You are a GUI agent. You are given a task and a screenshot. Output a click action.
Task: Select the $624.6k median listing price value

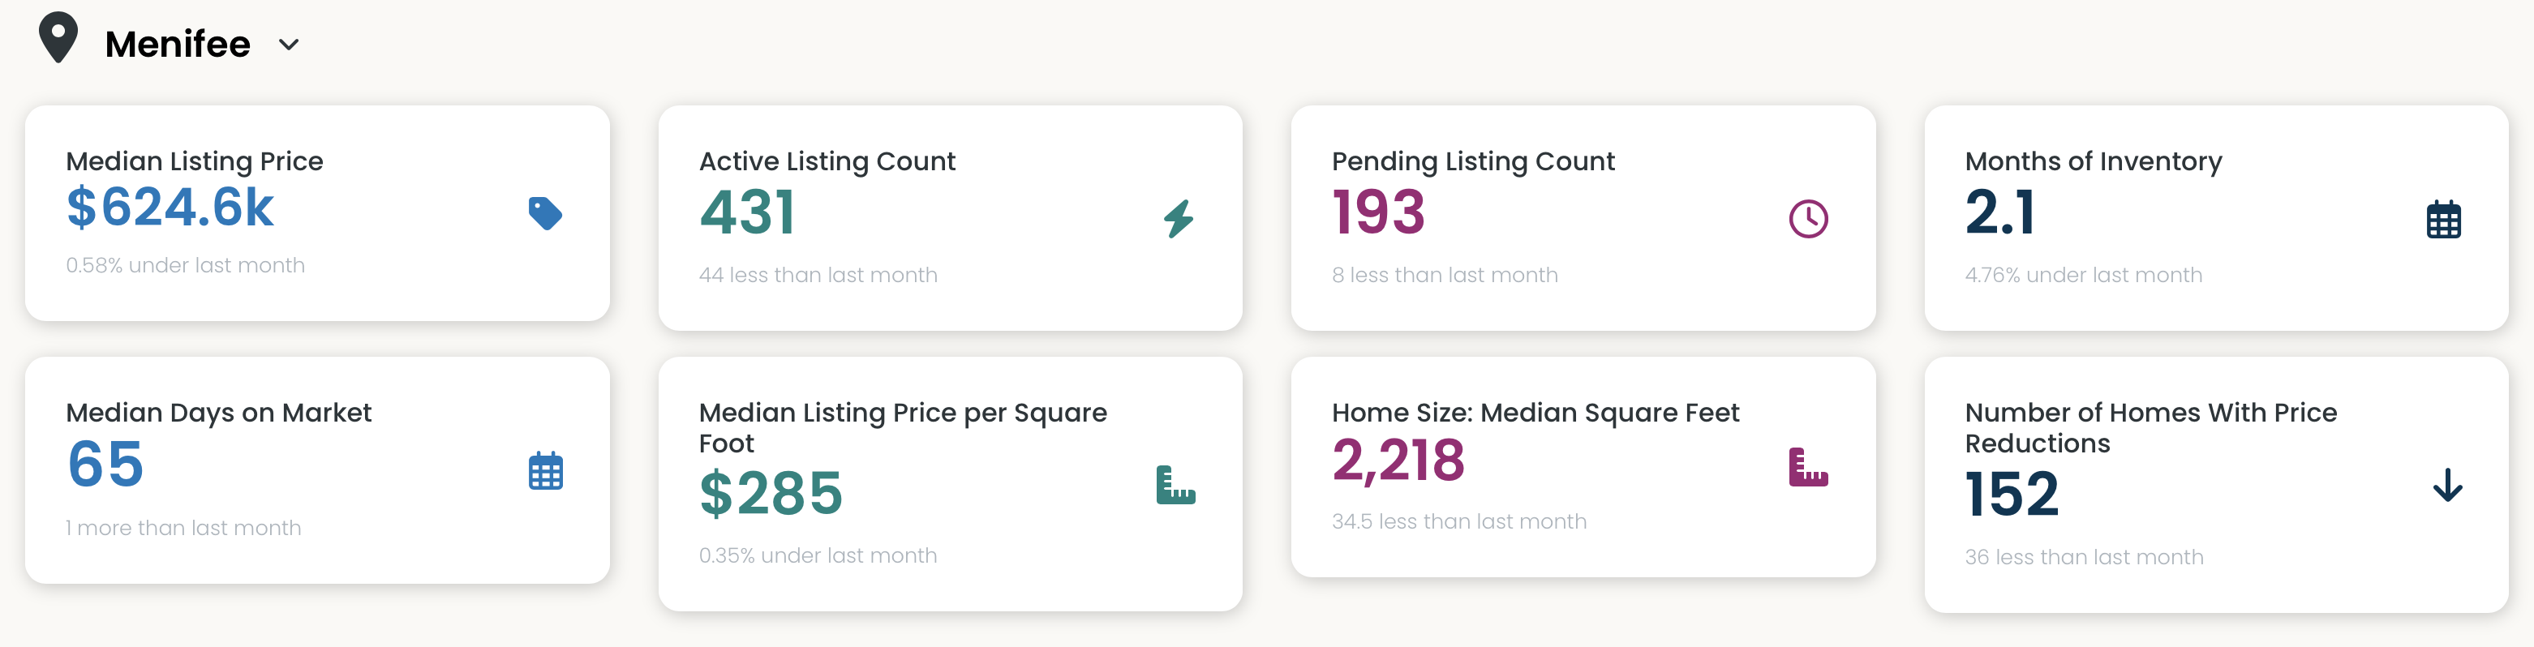tap(170, 208)
